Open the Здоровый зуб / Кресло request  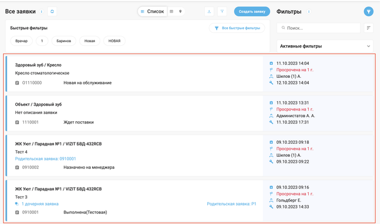[38, 65]
